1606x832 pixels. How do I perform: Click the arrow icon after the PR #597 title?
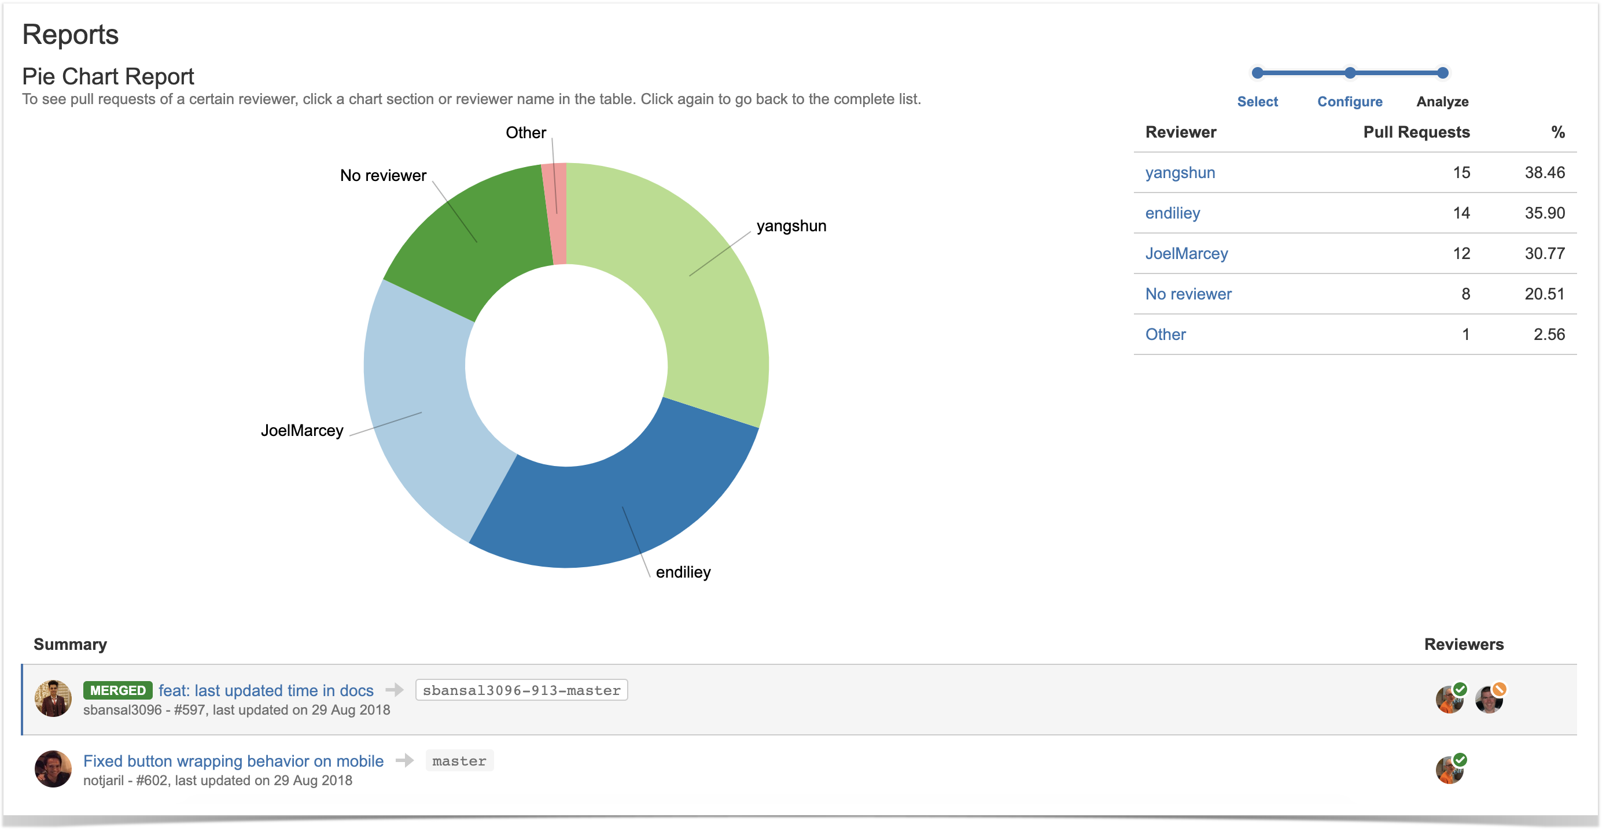pyautogui.click(x=395, y=690)
